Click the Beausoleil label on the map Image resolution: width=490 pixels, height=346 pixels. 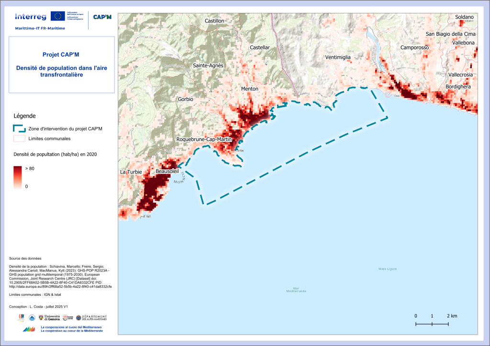click(x=167, y=171)
